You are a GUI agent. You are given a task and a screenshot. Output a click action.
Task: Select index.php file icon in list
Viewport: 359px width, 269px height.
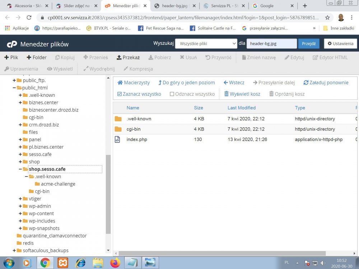coord(117,139)
